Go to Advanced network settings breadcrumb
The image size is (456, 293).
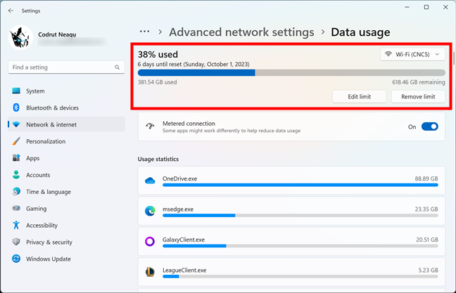[241, 32]
